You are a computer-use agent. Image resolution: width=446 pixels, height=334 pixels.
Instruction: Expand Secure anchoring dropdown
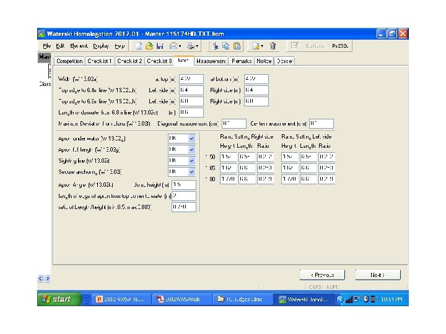point(191,171)
